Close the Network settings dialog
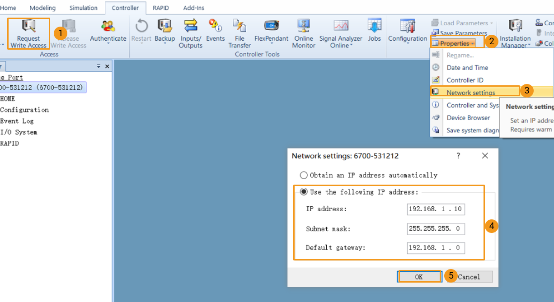 pos(485,156)
